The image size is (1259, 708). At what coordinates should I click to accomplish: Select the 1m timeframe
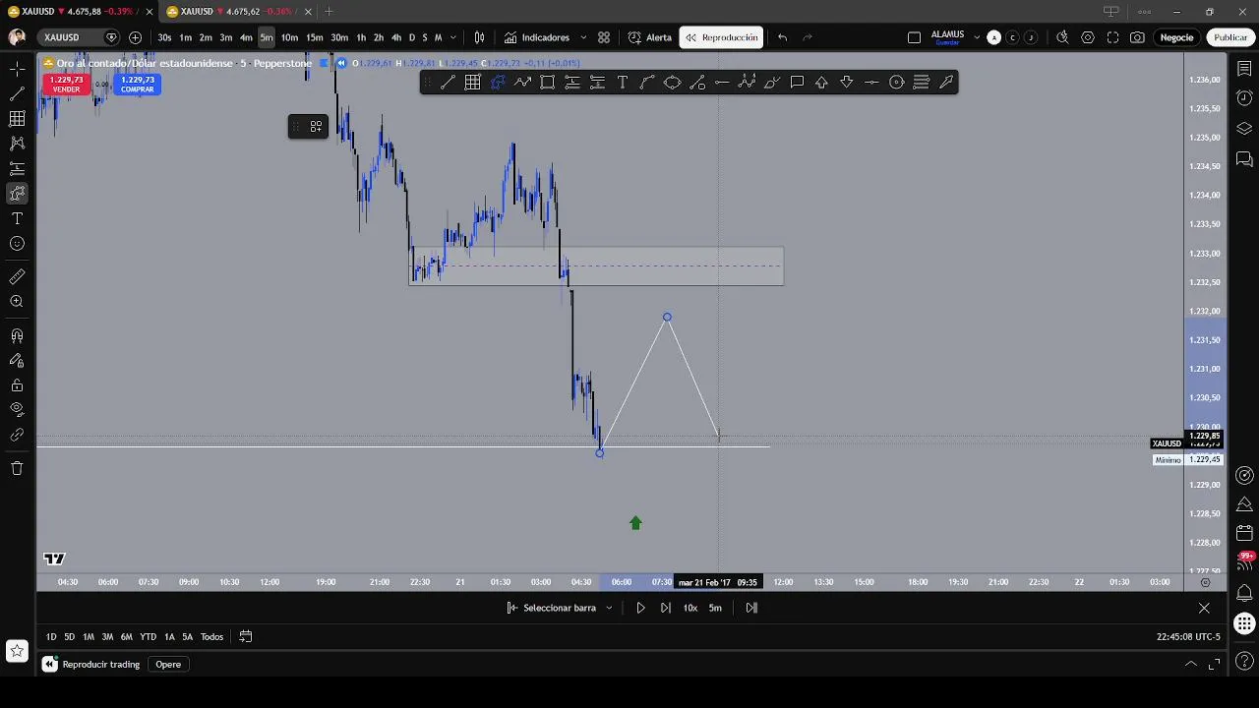185,37
